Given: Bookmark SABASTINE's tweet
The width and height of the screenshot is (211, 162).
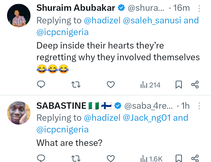Looking at the screenshot, I should click(x=178, y=159).
